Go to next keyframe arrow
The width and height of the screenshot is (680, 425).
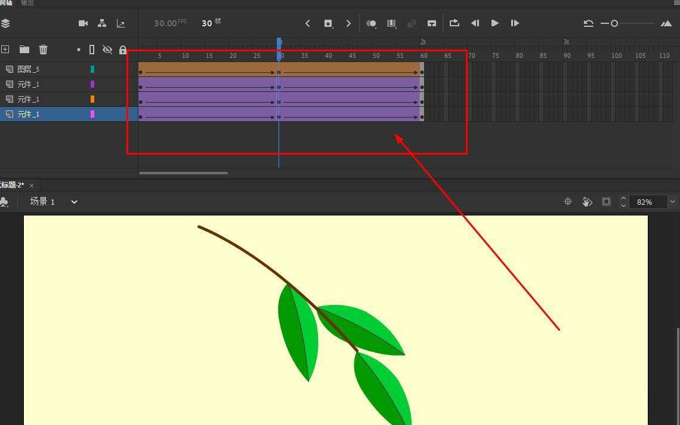(348, 23)
